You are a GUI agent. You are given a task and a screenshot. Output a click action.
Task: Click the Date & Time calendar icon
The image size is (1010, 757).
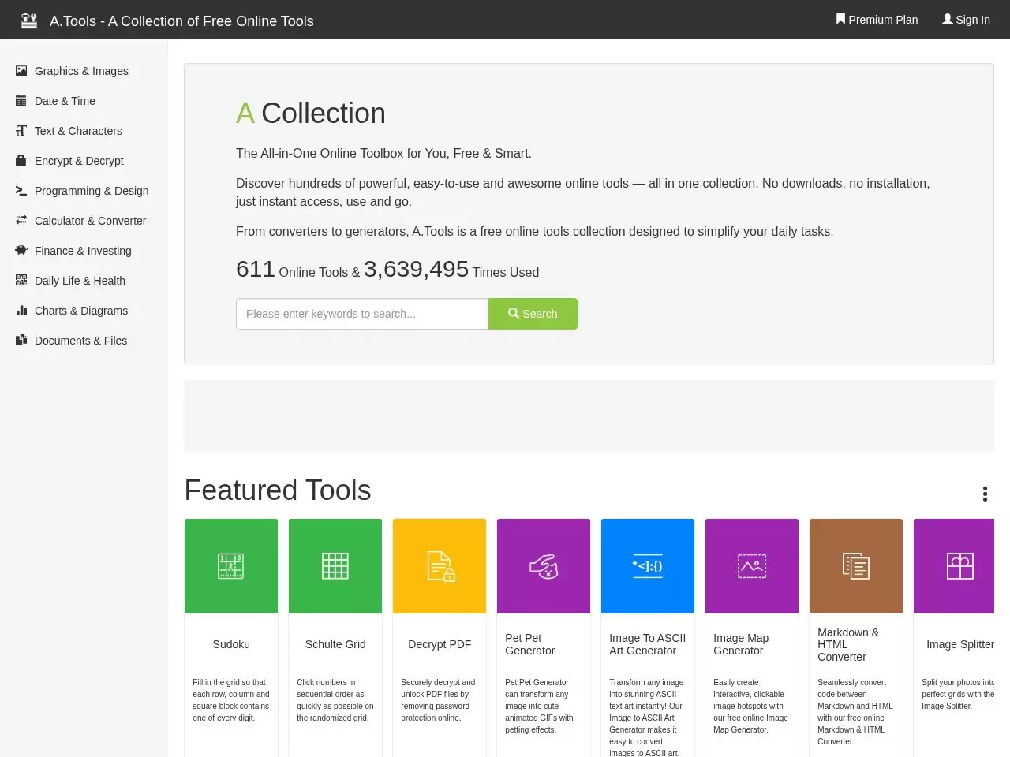coord(21,101)
